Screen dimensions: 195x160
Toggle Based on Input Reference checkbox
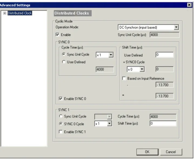[x=124, y=78]
